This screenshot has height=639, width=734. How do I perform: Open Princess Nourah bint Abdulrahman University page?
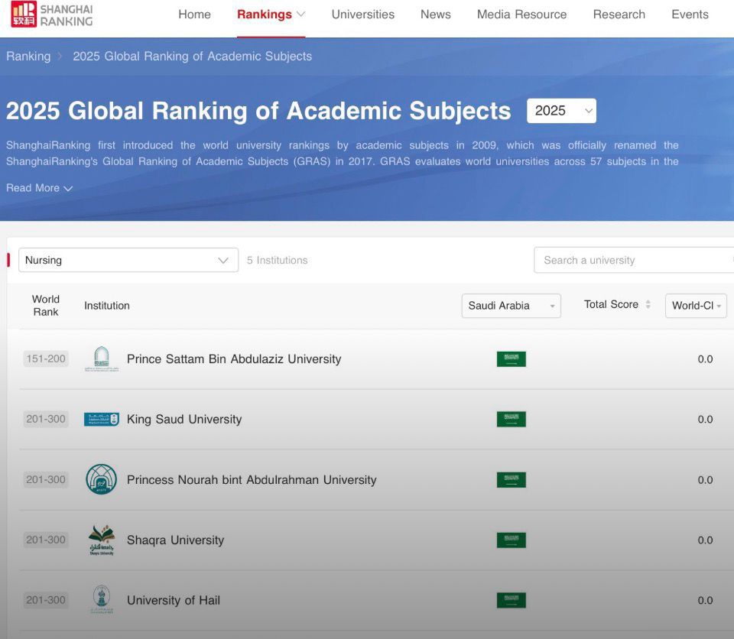click(252, 480)
